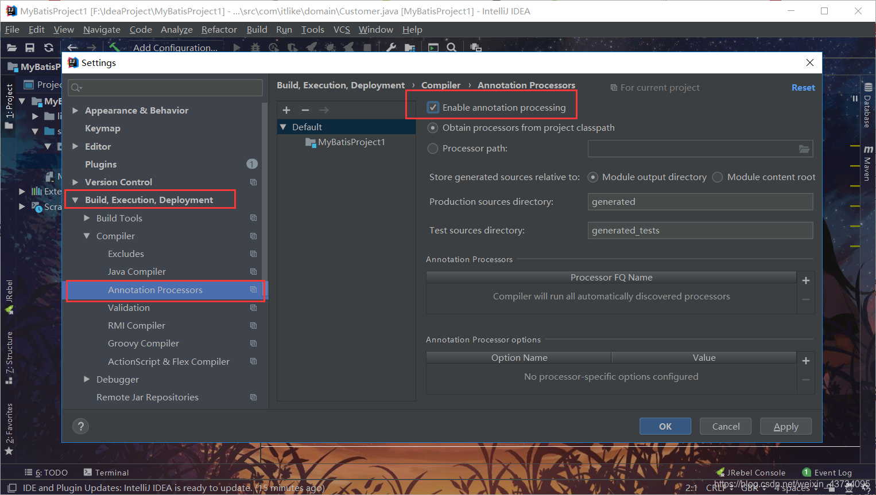Image resolution: width=876 pixels, height=495 pixels.
Task: Click the Production sources directory field
Action: click(x=700, y=202)
